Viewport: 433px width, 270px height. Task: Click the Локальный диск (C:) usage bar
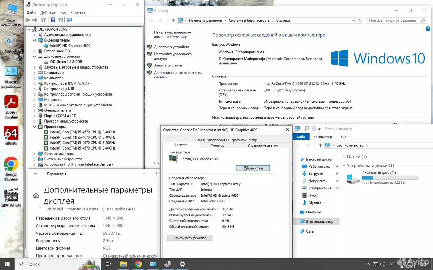[390, 178]
